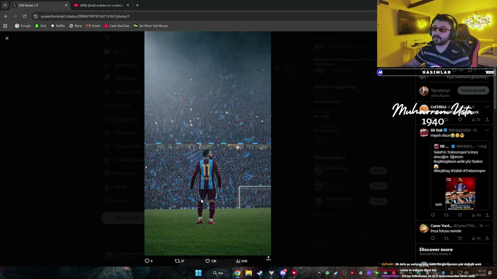The height and width of the screenshot is (279, 497).
Task: View analytics of Bir Bak comment (40)
Action: (476, 215)
